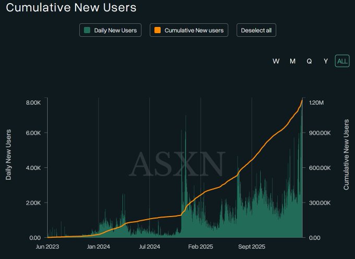
Task: Click the Jun 2023 x-axis label
Action: pos(47,246)
